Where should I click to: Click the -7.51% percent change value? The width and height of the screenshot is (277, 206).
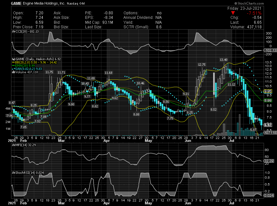254,13
